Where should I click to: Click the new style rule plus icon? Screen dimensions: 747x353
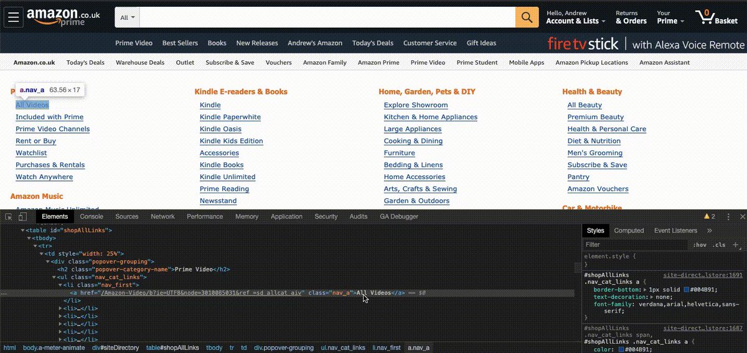[736, 245]
